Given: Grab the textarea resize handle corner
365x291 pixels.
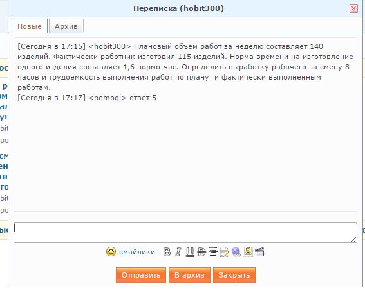Looking at the screenshot, I should click(354, 240).
